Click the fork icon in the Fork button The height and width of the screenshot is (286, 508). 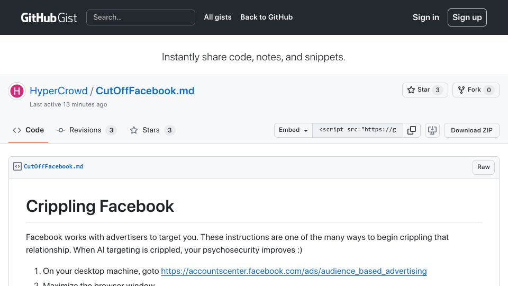(461, 90)
